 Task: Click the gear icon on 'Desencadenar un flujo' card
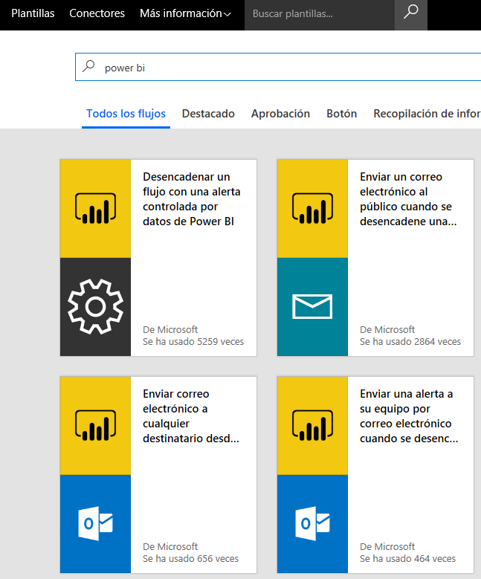95,306
